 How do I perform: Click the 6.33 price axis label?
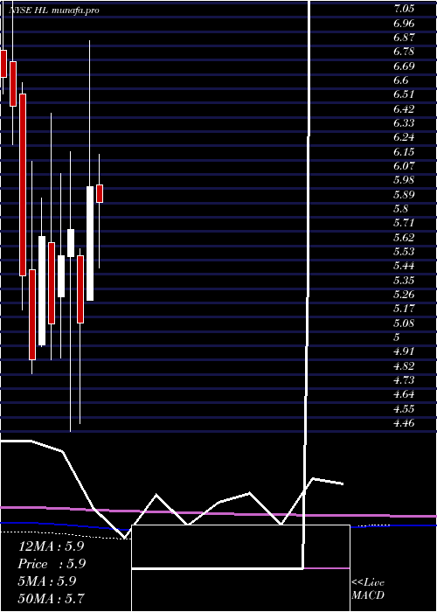click(404, 123)
